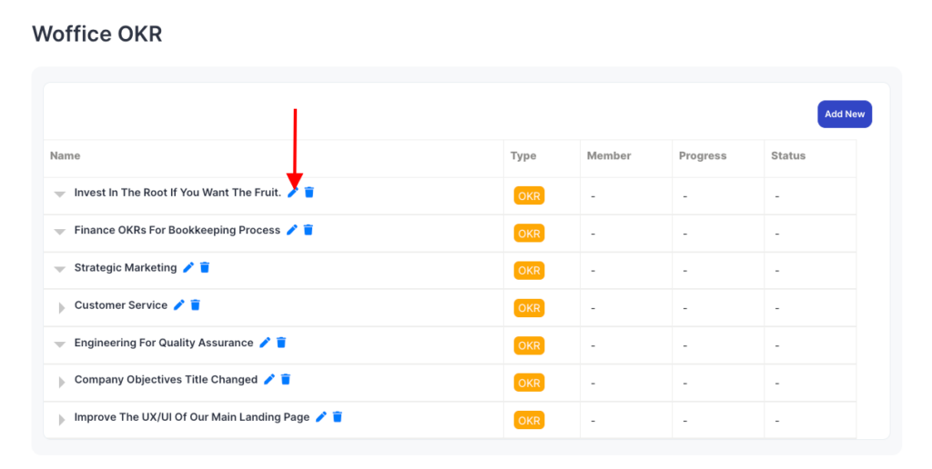Screen dimensions: 932x469
Task: Delete Company Objectives Title Changed OKR
Action: coord(285,379)
